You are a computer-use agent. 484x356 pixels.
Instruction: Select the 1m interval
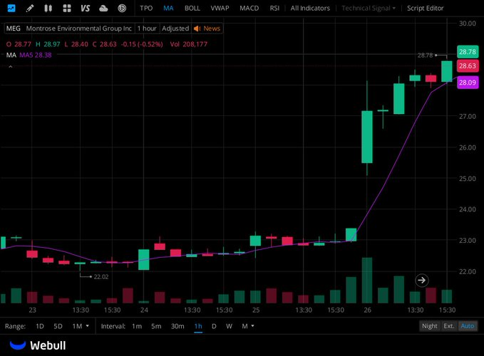tap(137, 326)
